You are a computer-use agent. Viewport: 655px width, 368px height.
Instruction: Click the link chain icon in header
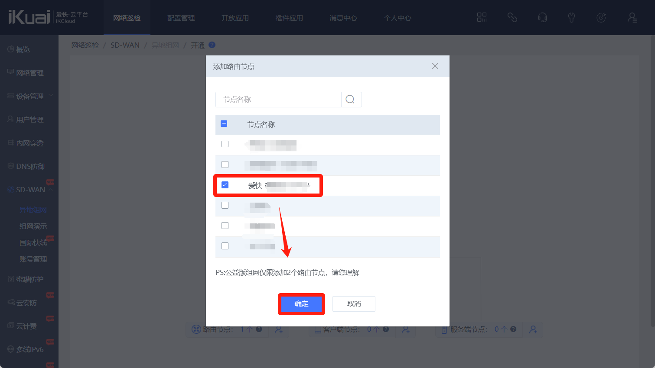point(512,17)
